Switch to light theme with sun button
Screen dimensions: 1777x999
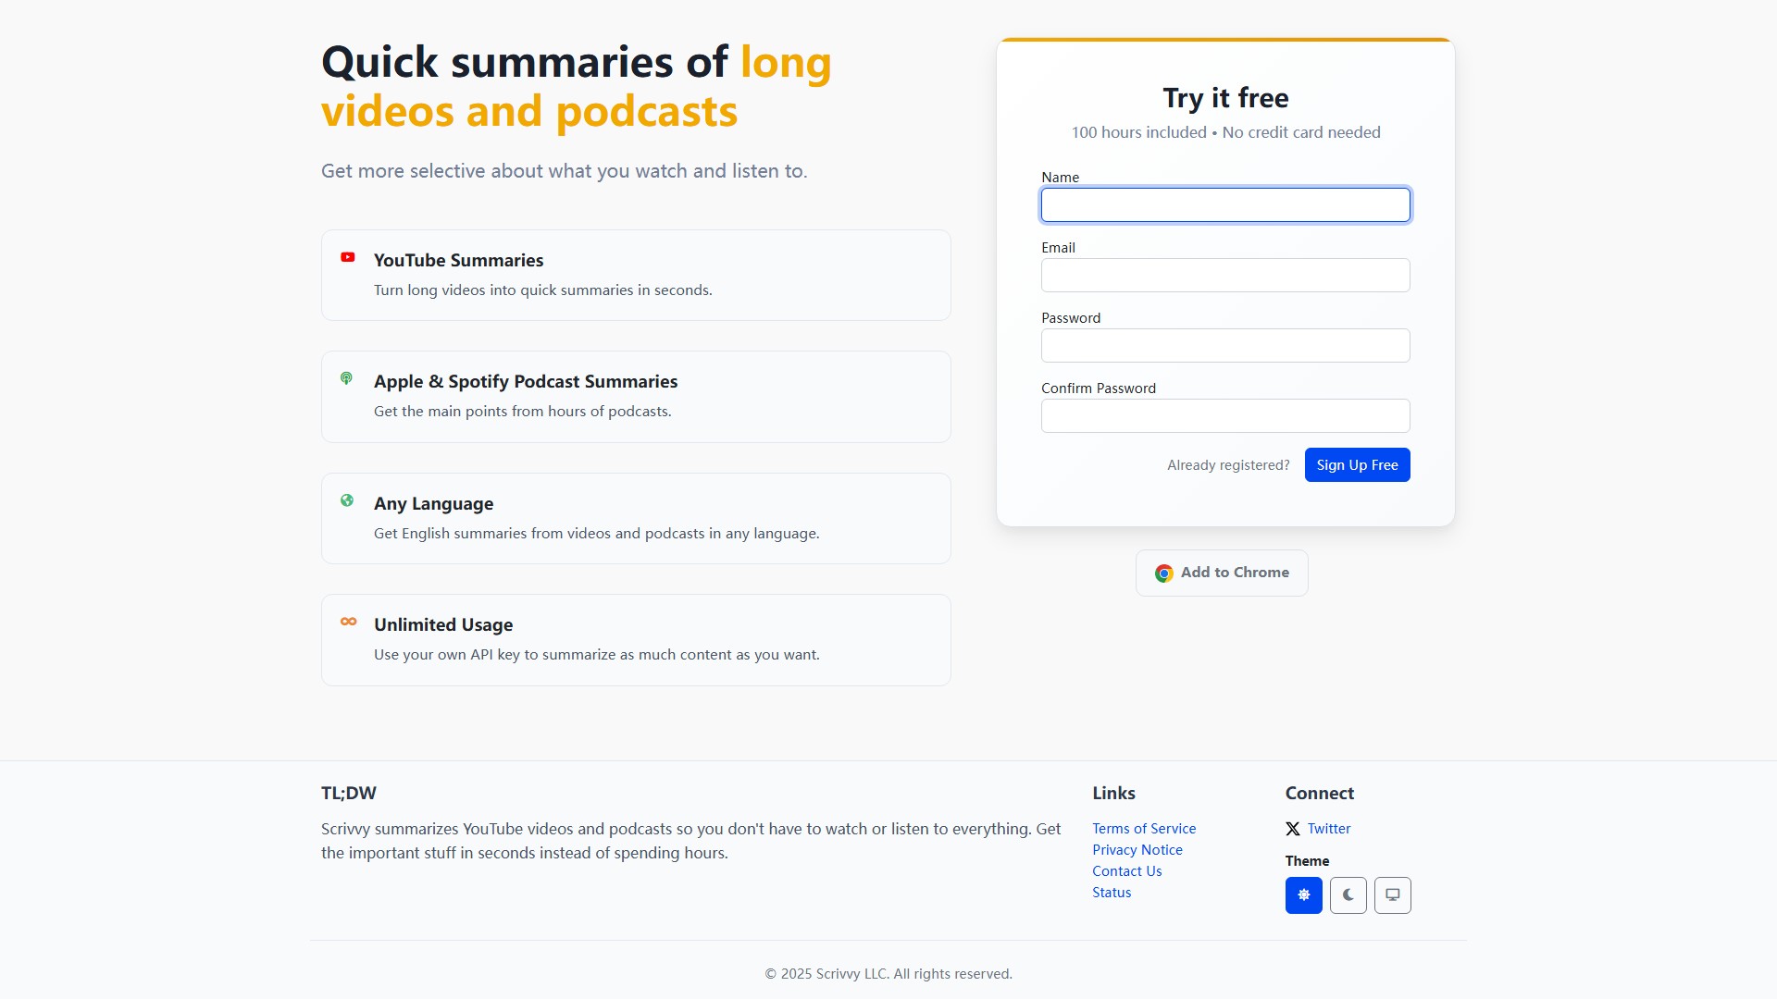(1303, 895)
